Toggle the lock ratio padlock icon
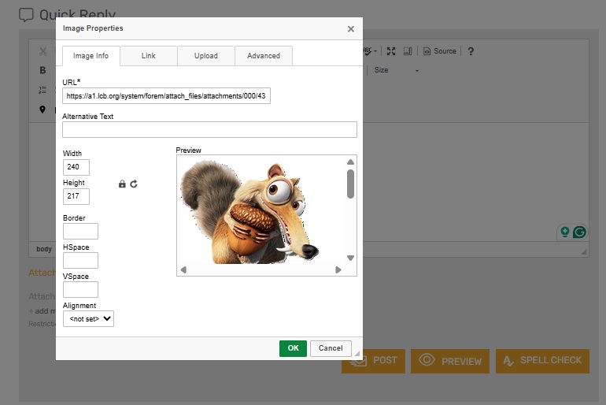The height and width of the screenshot is (405, 606). (122, 184)
